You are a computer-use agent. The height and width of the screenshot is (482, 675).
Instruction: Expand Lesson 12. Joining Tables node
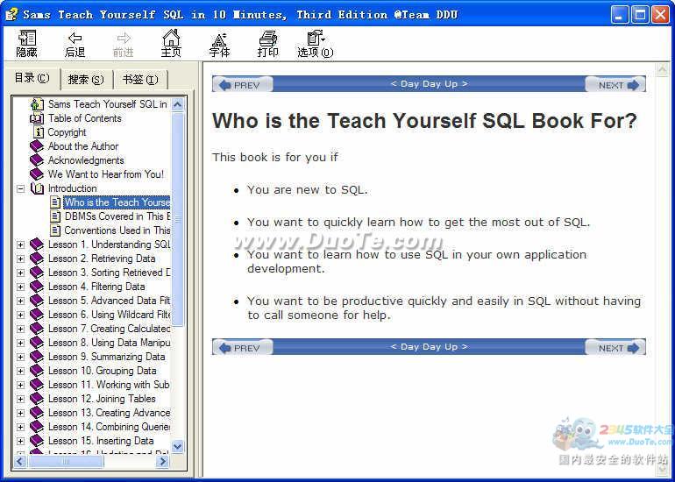pos(20,399)
